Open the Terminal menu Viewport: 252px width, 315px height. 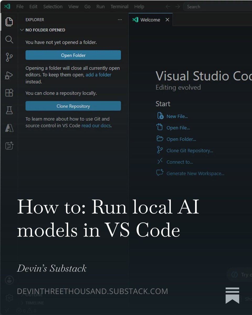coord(120,7)
